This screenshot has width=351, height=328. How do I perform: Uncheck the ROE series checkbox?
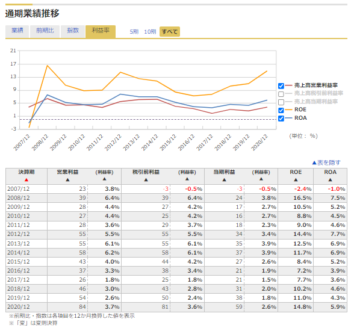pos(281,110)
